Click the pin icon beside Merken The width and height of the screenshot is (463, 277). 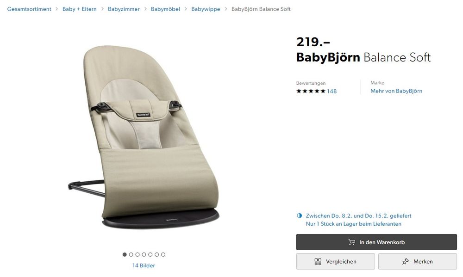click(x=406, y=261)
